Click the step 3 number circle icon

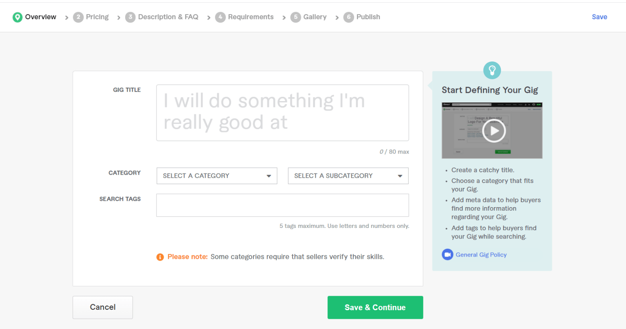130,17
